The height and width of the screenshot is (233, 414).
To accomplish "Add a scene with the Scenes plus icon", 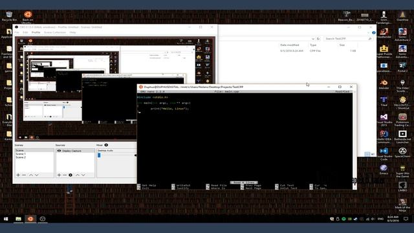I will (x=18, y=175).
